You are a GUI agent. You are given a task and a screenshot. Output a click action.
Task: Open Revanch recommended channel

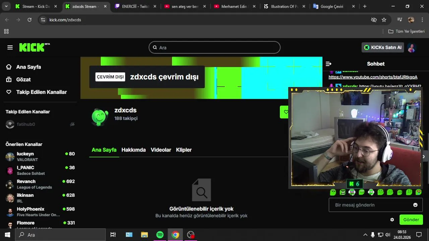tap(40, 184)
